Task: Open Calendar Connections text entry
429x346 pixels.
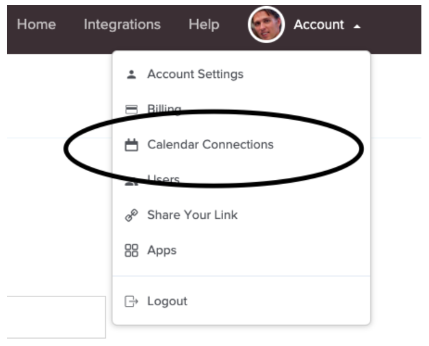Action: (x=210, y=145)
